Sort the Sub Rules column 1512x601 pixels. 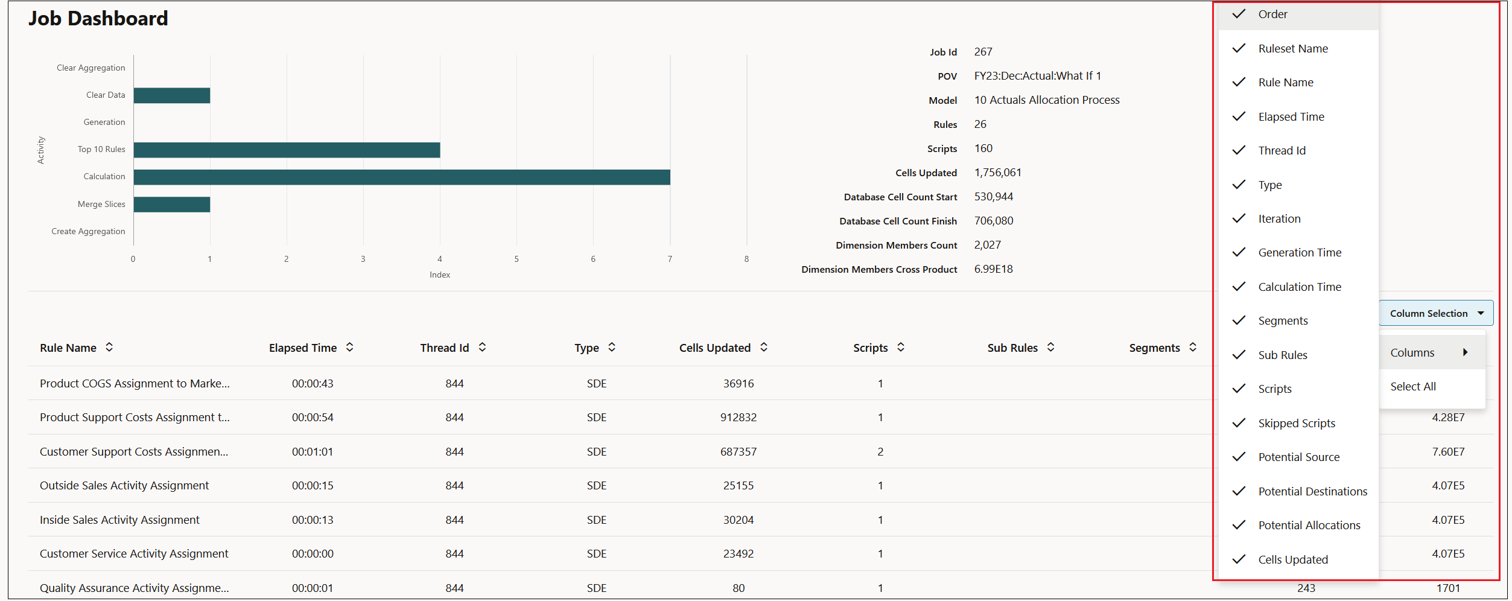(1052, 347)
